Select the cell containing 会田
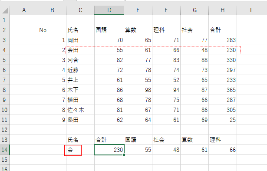The height and width of the screenshot is (171, 267). (80, 50)
